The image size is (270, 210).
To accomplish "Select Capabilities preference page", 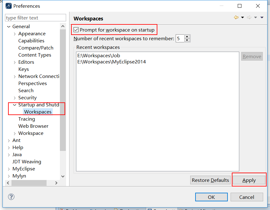I will click(31, 41).
